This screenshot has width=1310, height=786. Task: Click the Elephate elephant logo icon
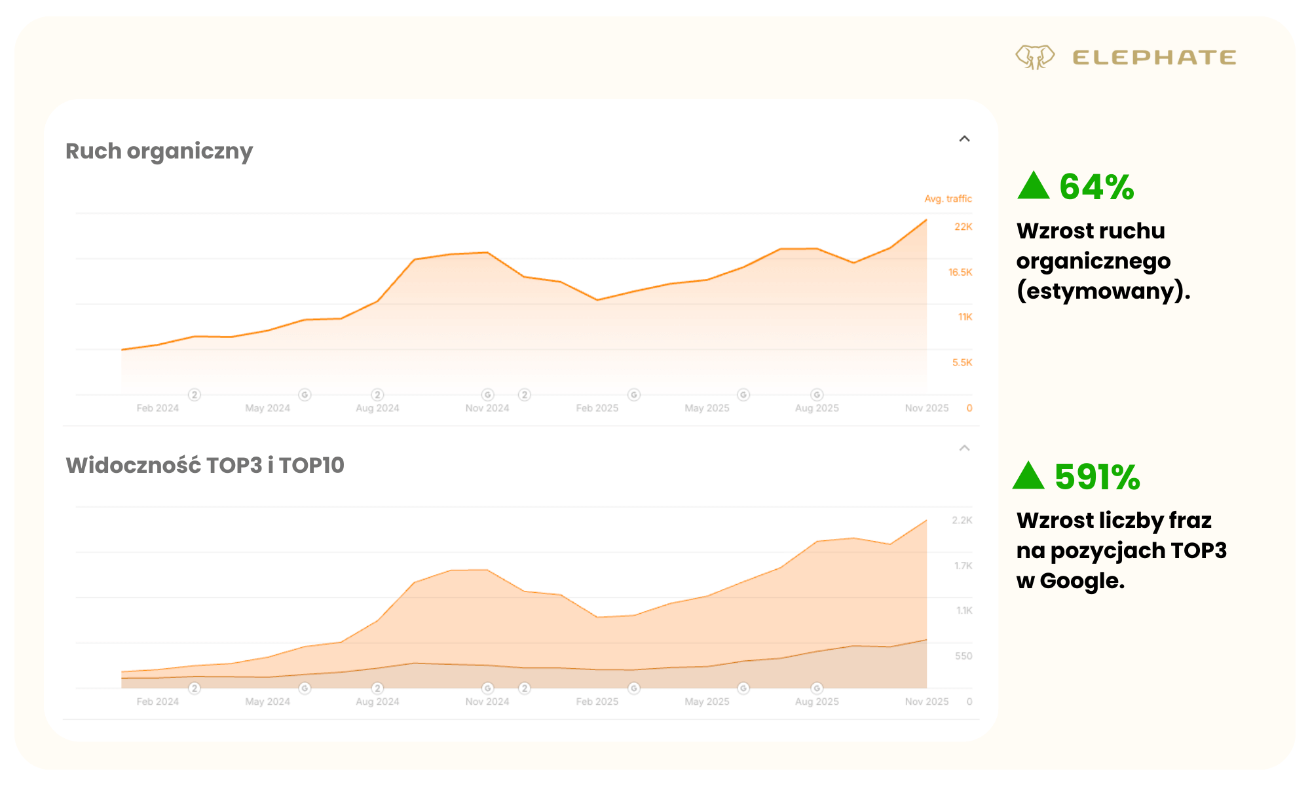click(1035, 58)
